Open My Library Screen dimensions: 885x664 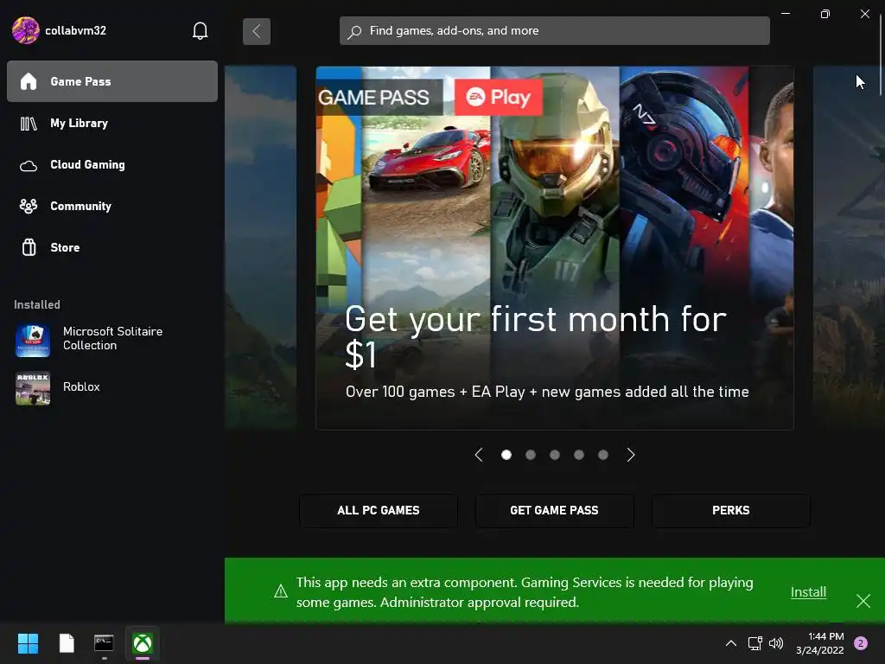coord(112,123)
